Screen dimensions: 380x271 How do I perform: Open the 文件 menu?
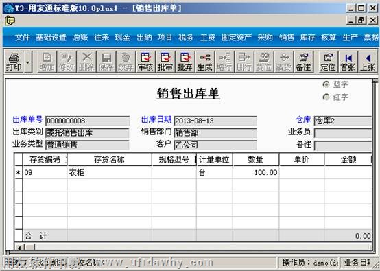coord(23,37)
